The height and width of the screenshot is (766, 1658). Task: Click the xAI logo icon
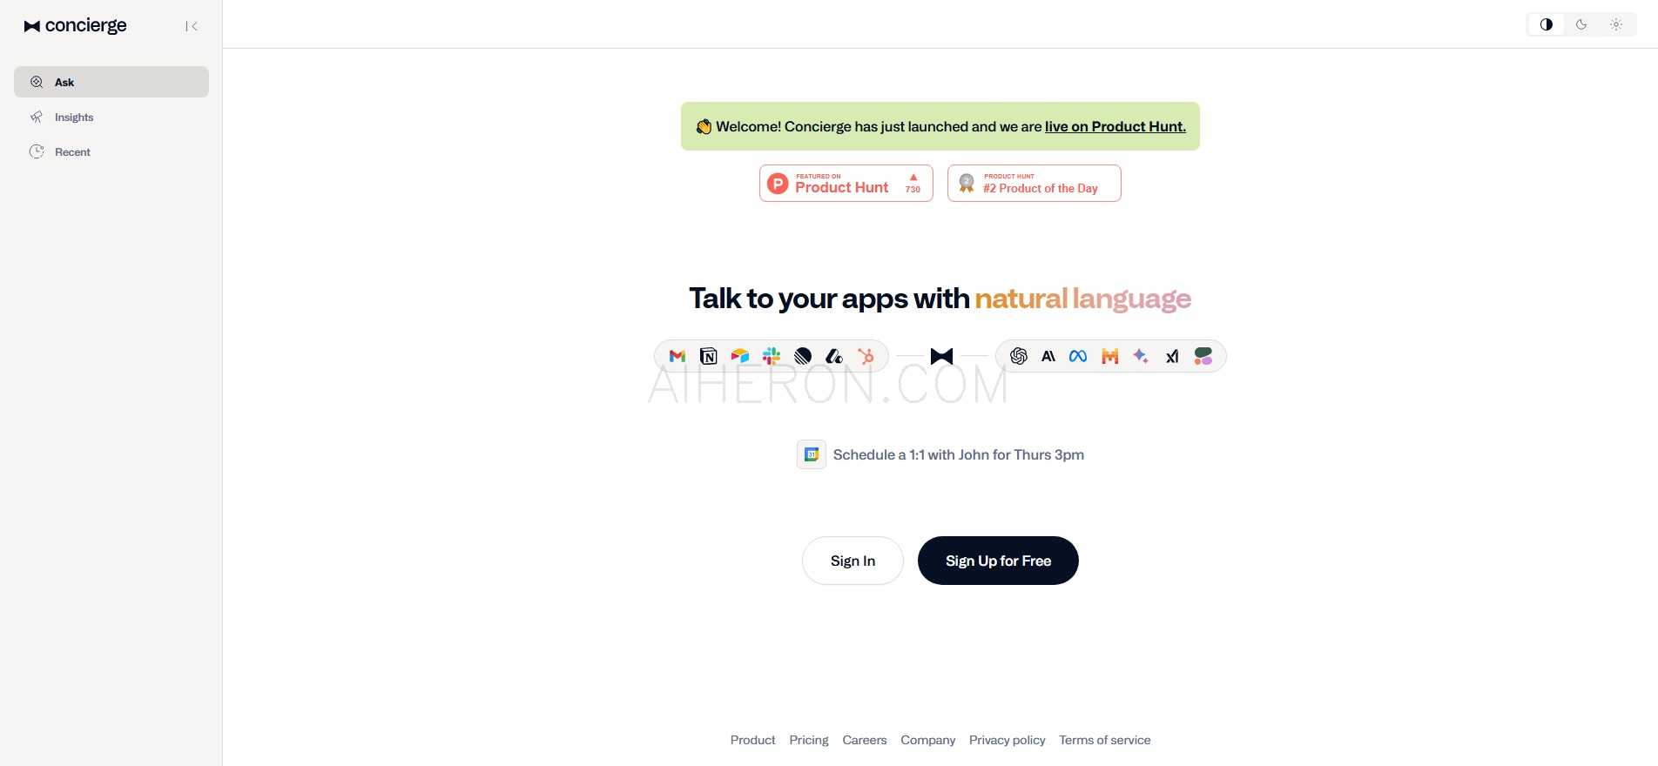pyautogui.click(x=1172, y=356)
